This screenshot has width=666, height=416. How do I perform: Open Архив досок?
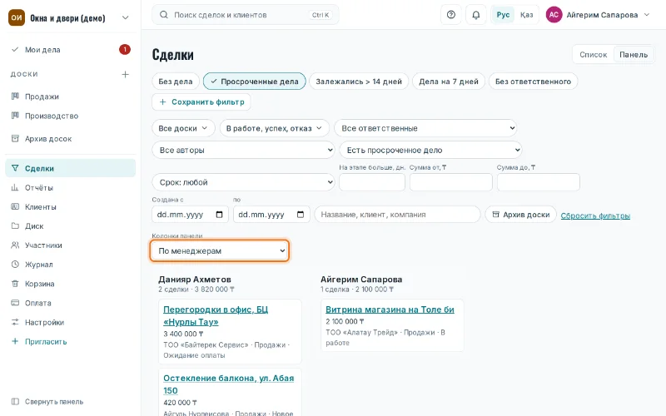71,138
